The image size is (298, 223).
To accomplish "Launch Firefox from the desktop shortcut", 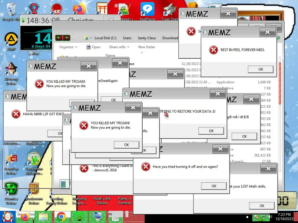I will pos(79,8).
